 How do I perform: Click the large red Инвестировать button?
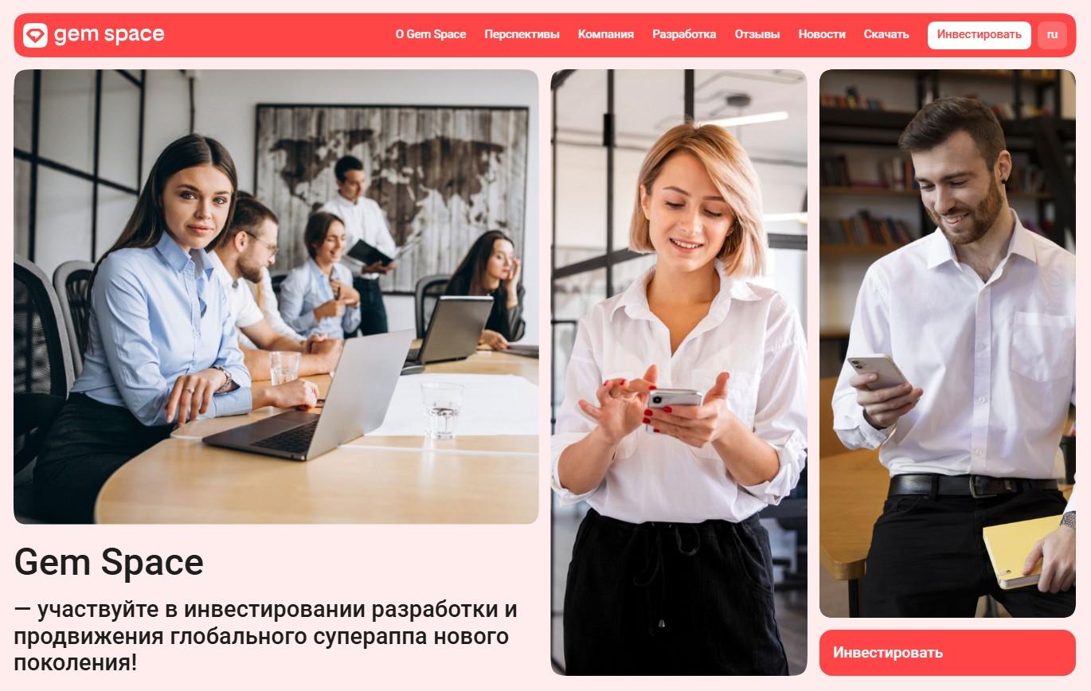[x=947, y=653]
